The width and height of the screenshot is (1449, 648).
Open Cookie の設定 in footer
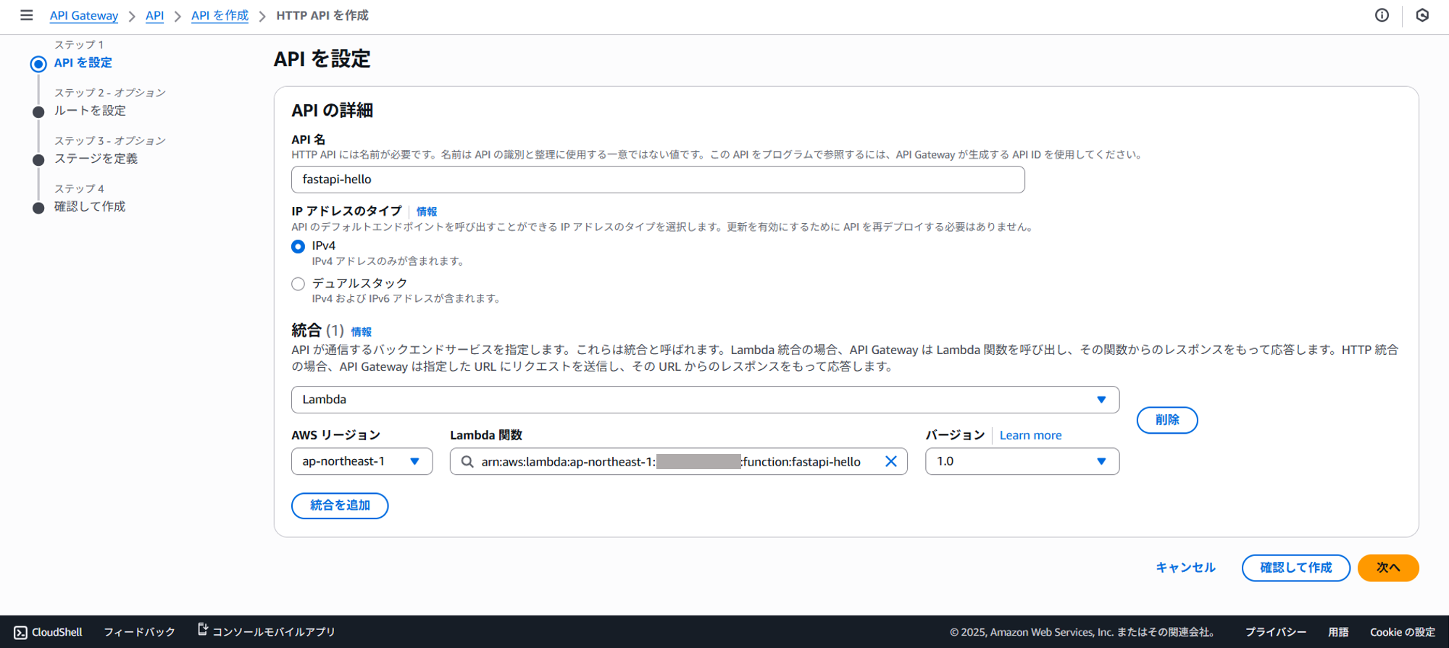tap(1402, 632)
